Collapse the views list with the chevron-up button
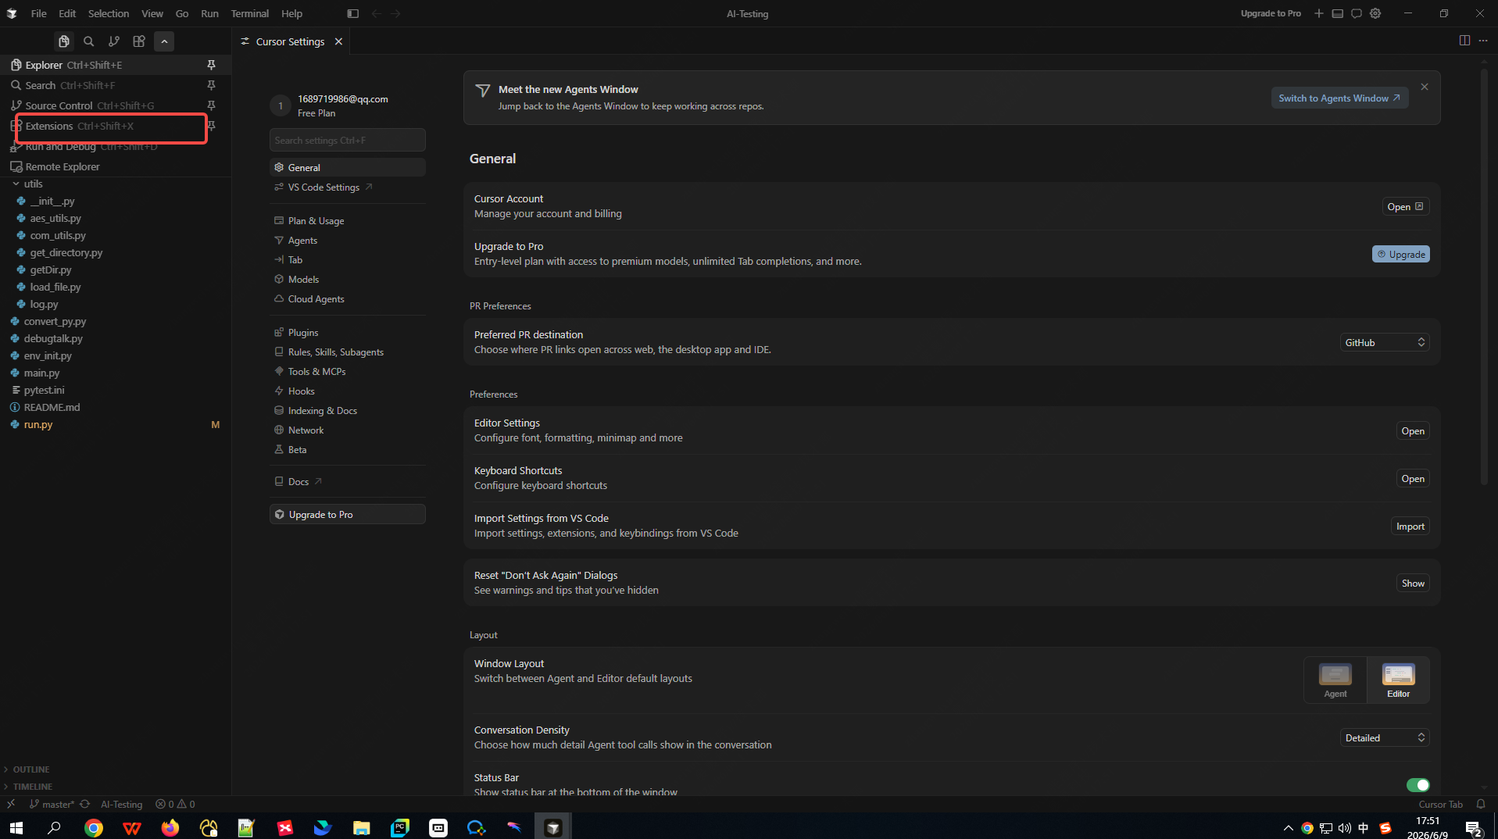1498x839 pixels. (164, 41)
